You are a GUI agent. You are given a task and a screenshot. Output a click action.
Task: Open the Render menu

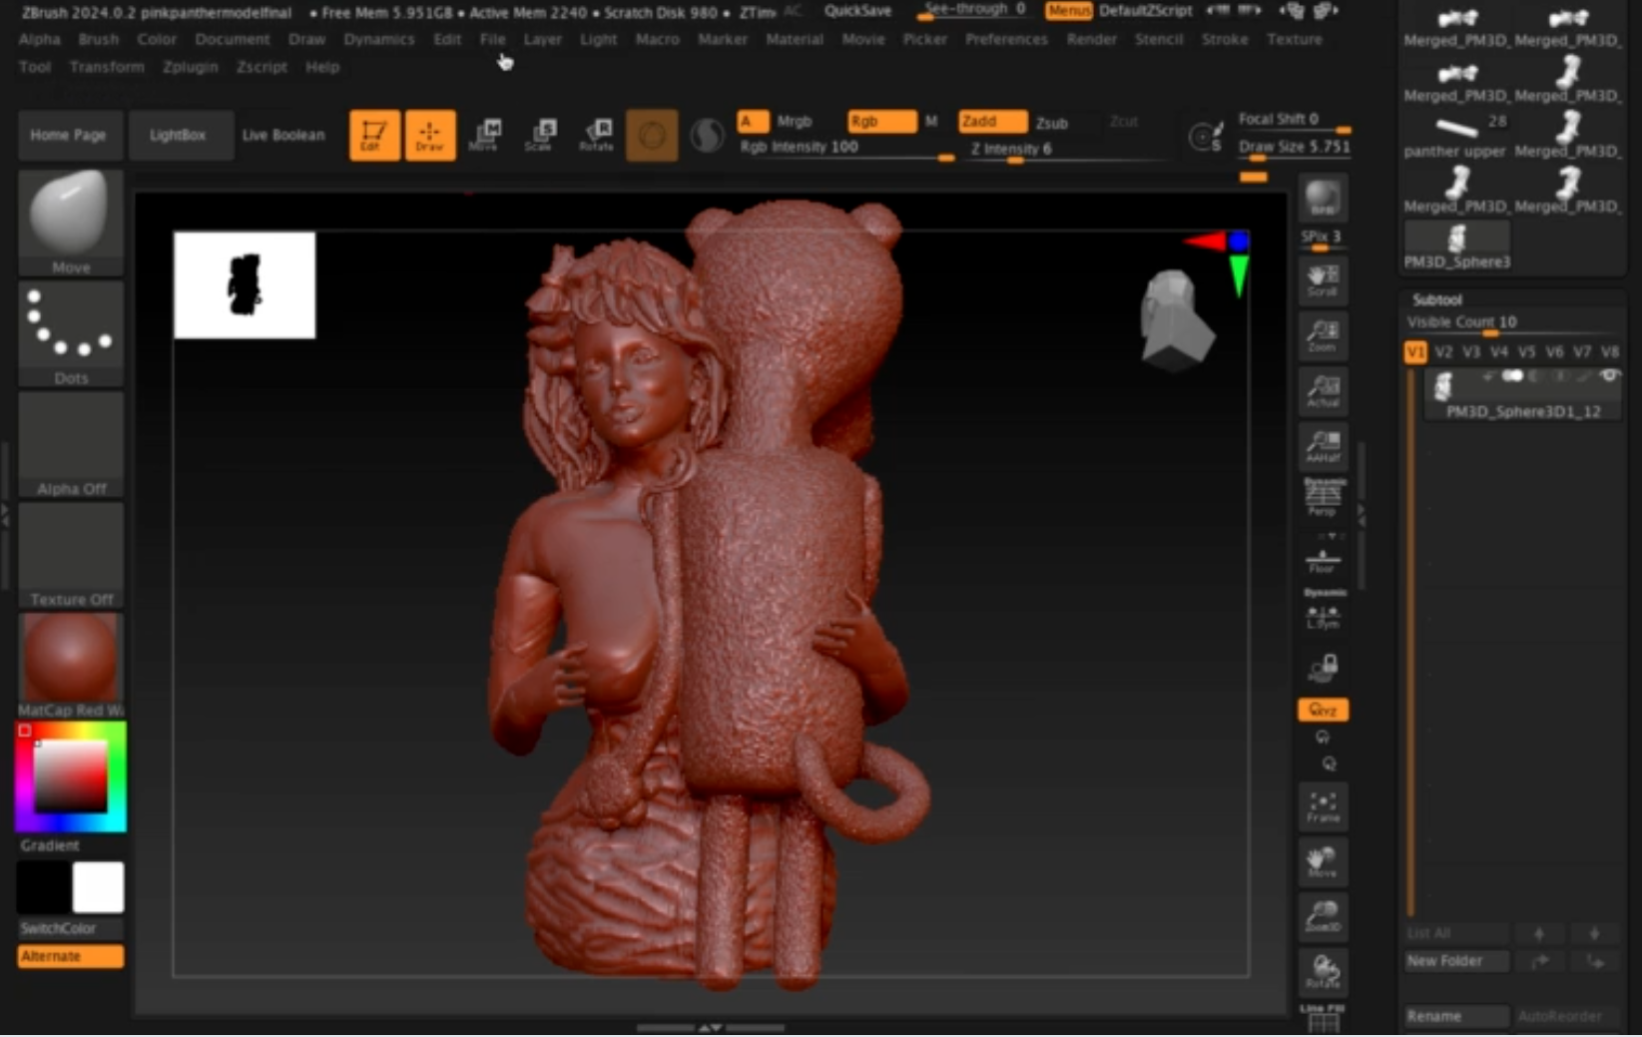[1092, 39]
